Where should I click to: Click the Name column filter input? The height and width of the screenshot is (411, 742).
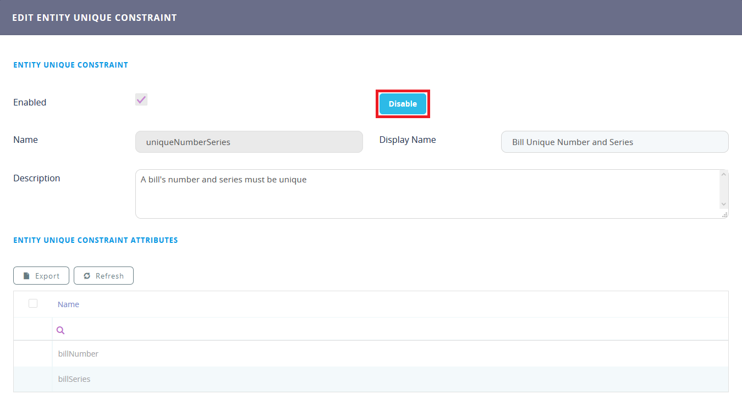click(385, 330)
